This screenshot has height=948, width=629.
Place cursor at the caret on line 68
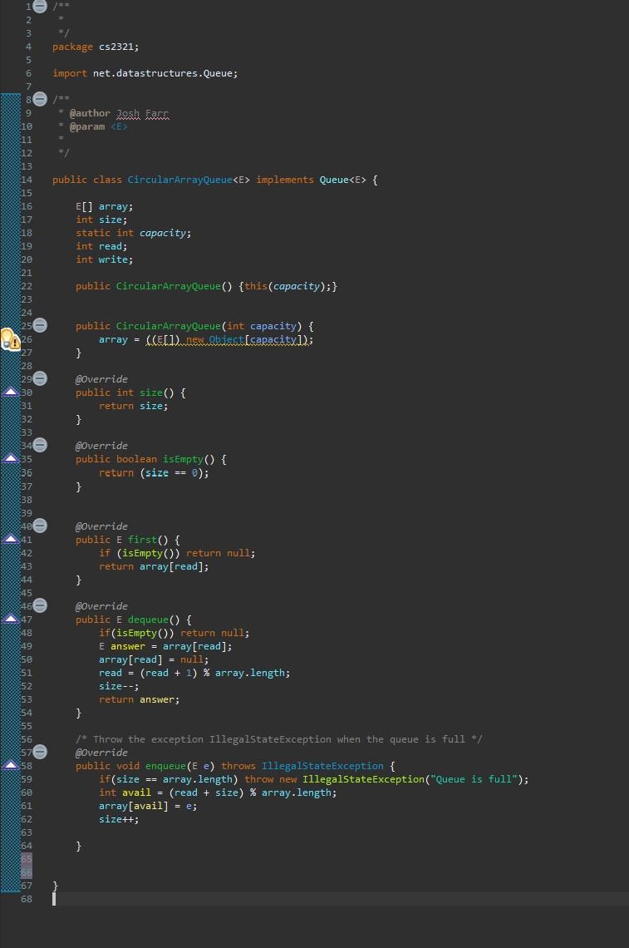click(x=54, y=899)
